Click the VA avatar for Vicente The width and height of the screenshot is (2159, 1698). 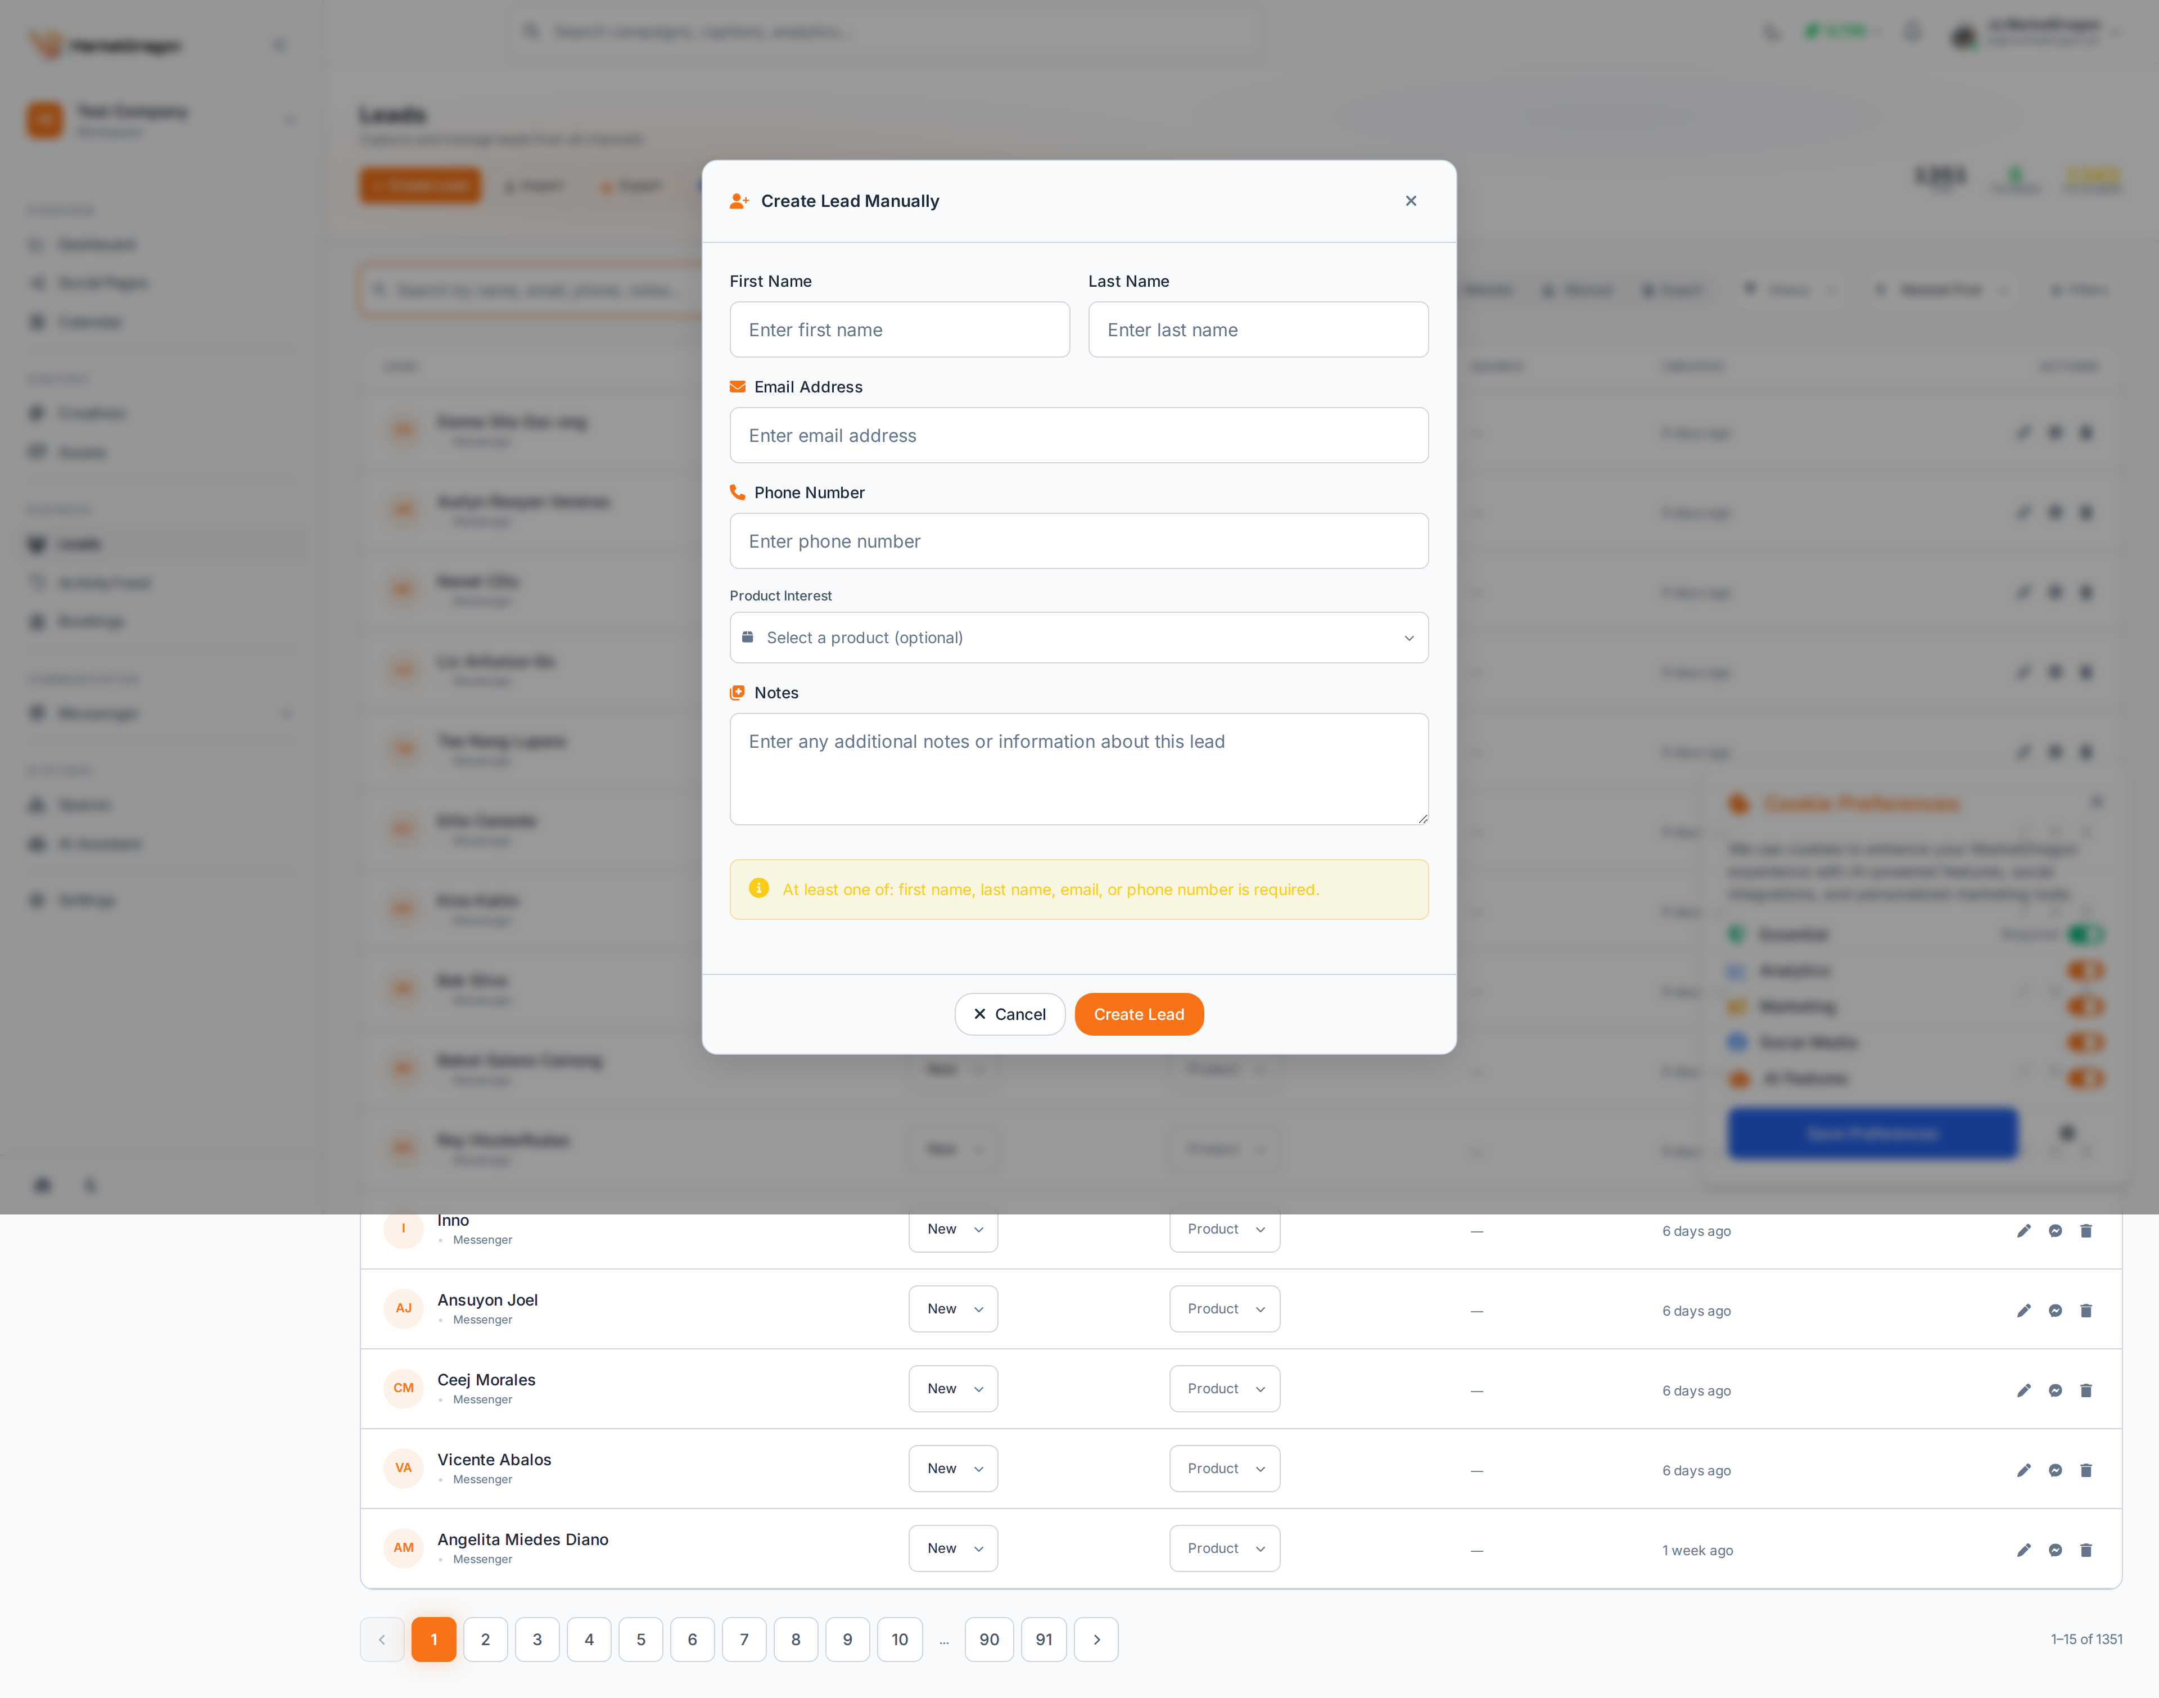click(x=404, y=1469)
